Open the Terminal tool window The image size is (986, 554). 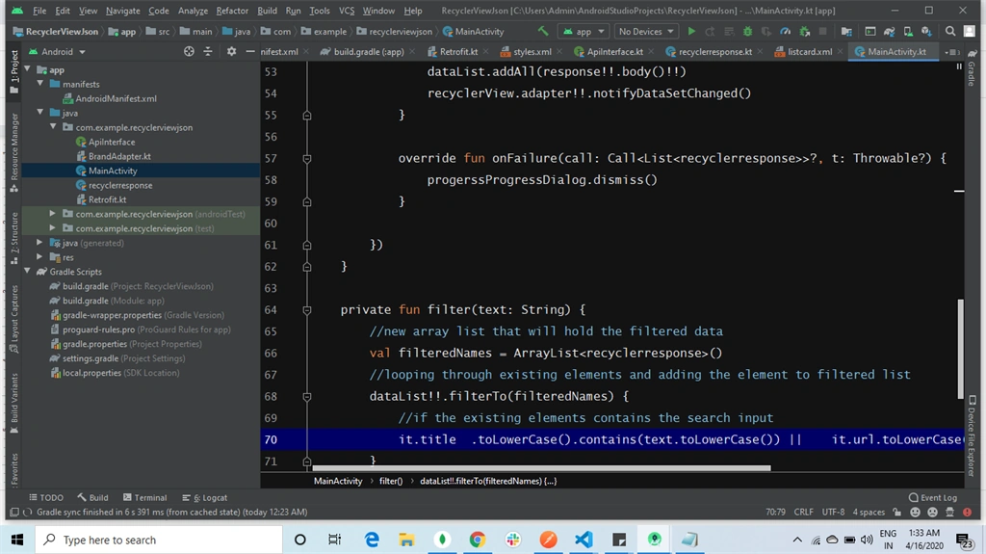[144, 497]
